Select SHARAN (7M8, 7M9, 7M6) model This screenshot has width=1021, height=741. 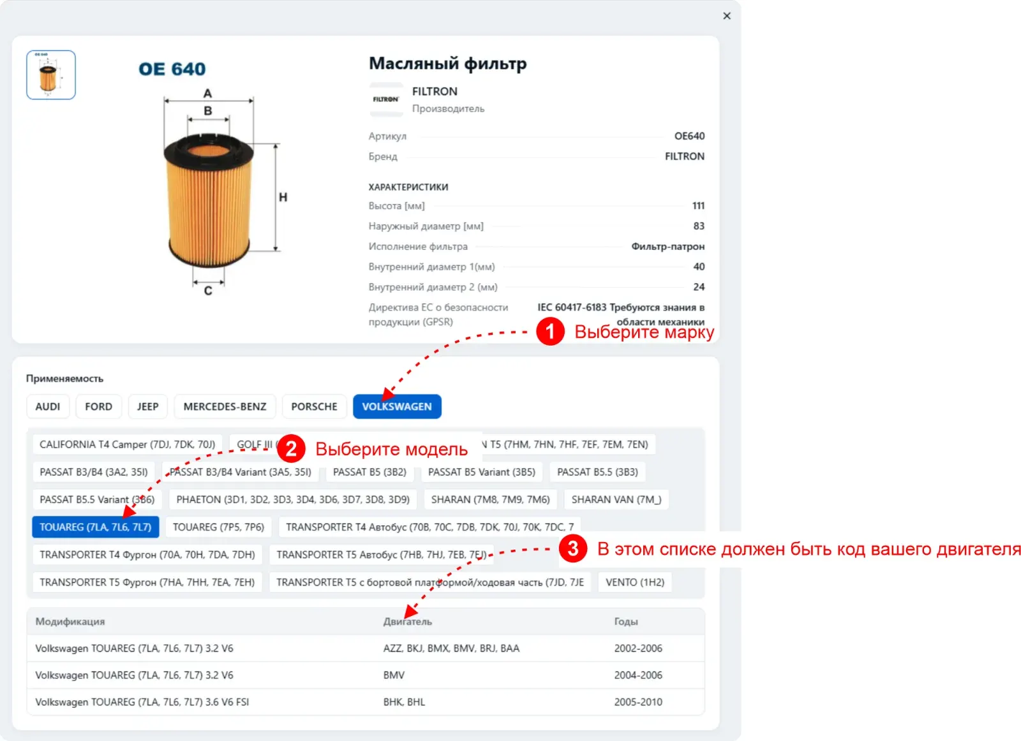pos(490,499)
